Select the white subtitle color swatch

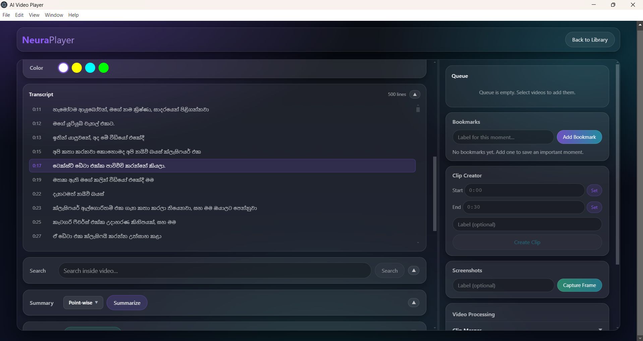pos(63,68)
